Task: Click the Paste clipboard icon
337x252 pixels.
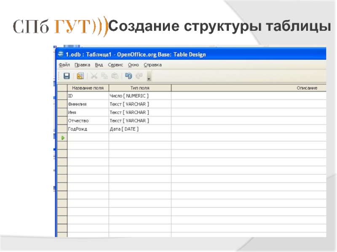Action: click(x=115, y=76)
